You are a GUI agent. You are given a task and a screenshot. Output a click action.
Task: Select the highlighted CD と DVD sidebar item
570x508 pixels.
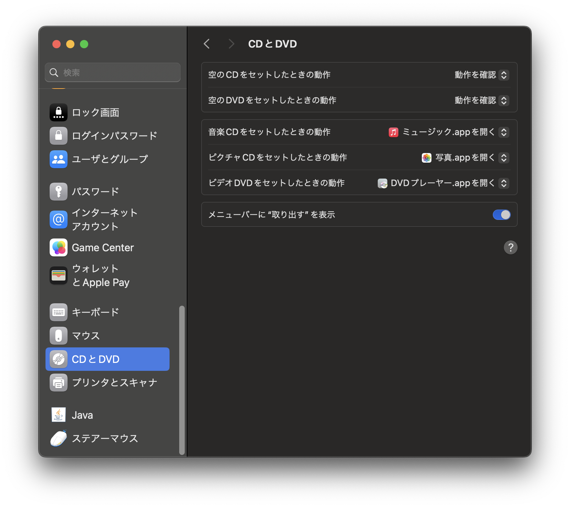pyautogui.click(x=108, y=359)
